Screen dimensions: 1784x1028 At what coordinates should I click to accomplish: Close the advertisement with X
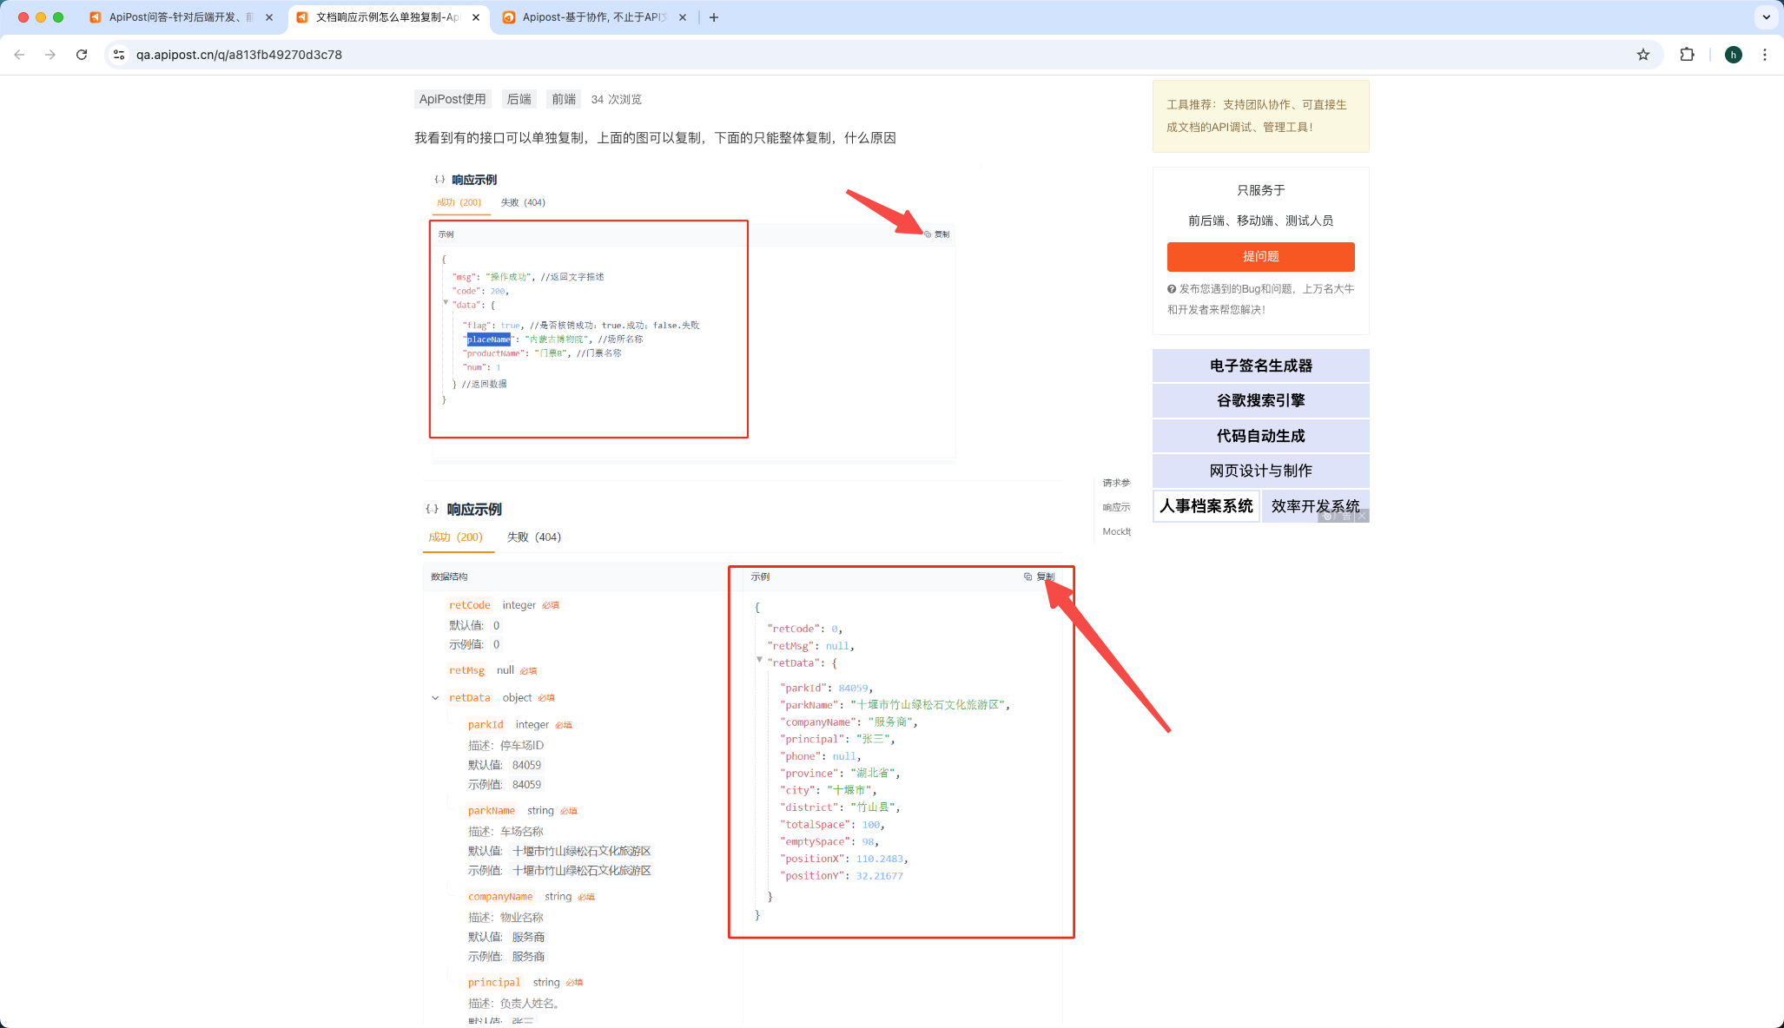[1362, 516]
